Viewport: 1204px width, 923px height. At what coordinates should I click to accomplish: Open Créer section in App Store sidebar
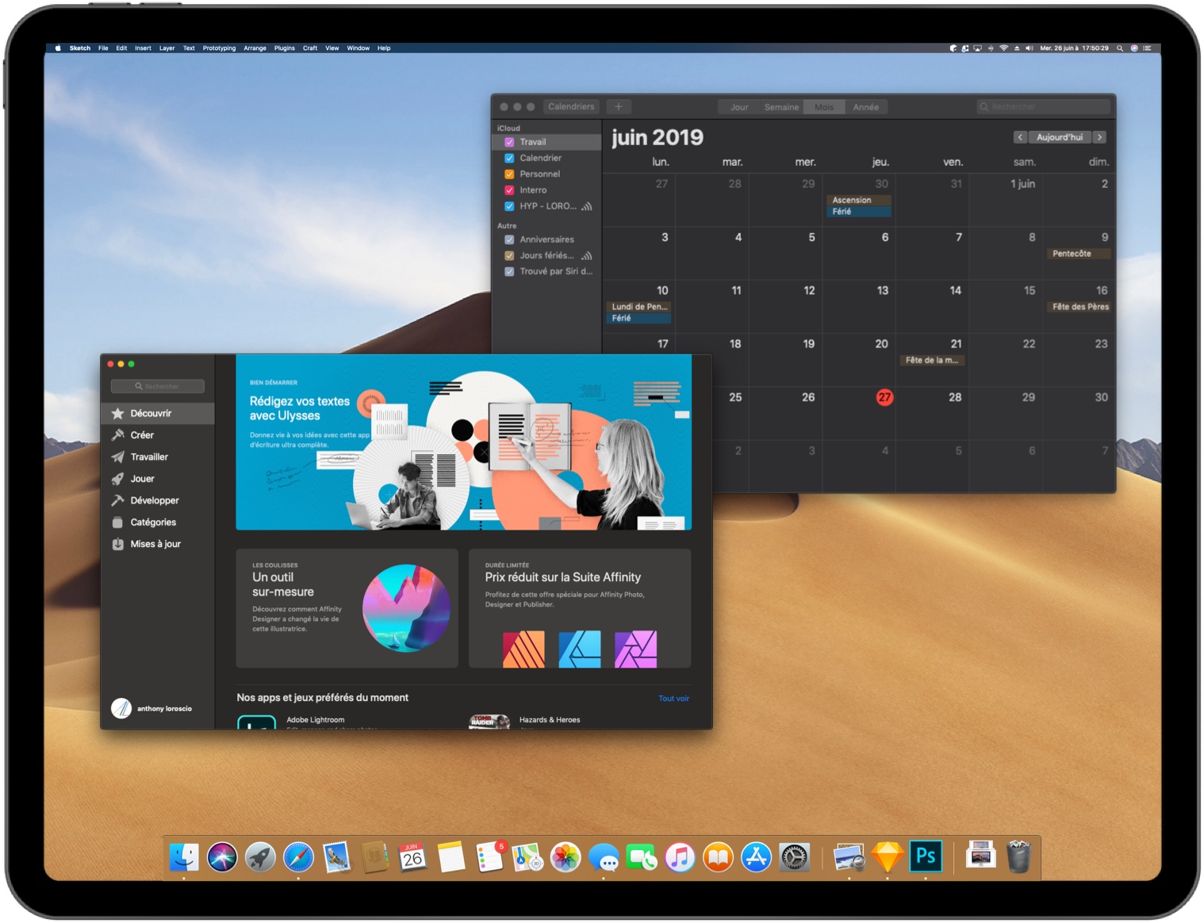158,435
